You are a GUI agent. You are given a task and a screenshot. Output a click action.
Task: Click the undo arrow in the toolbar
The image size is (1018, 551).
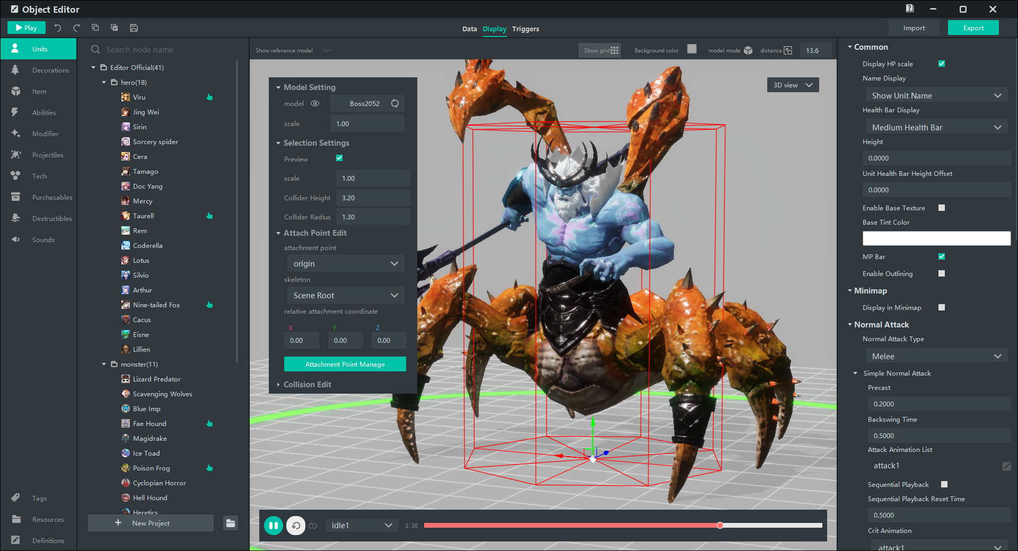57,28
